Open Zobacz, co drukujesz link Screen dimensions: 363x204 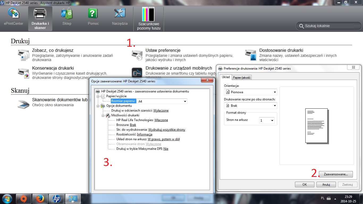pos(53,50)
